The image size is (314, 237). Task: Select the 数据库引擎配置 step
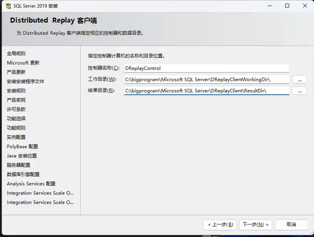pyautogui.click(x=23, y=174)
